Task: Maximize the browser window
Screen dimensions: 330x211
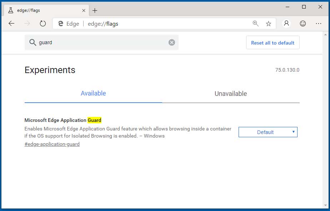Action: coord(304,7)
